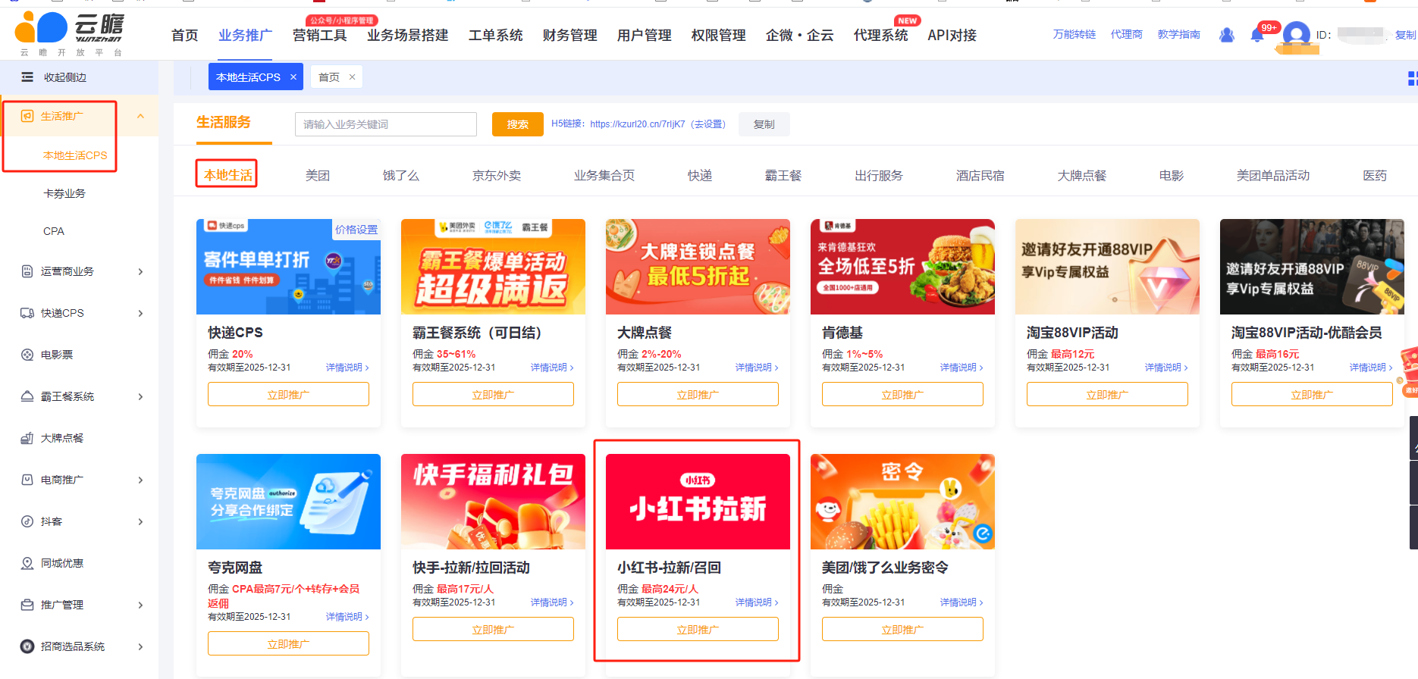
Task: Click the blue person icon in header
Action: click(x=1226, y=35)
